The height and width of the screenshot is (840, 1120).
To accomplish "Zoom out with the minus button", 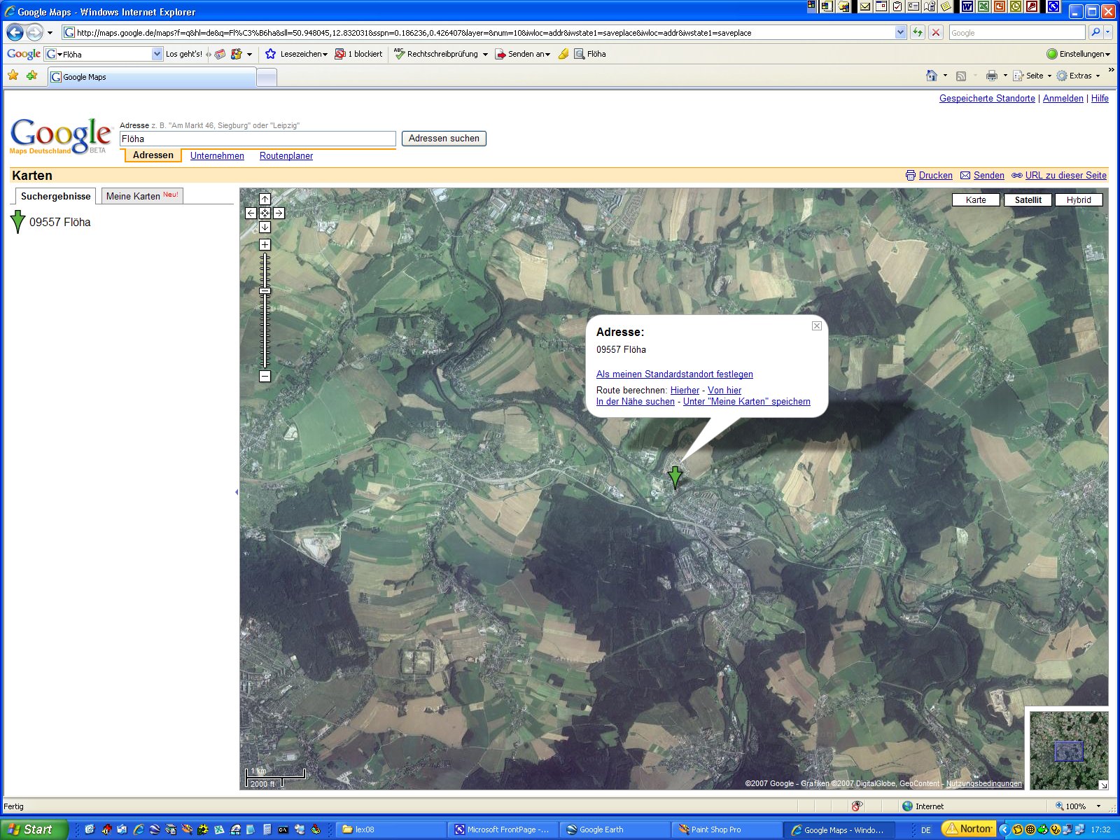I will coord(265,377).
